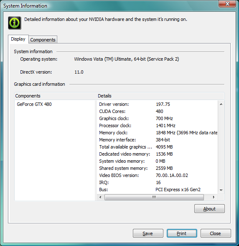Click the horizontal scroll left arrow
239x246 pixels.
100,197
